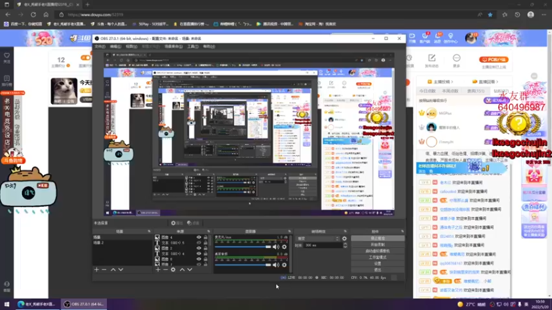Move the selected source down

[190, 269]
